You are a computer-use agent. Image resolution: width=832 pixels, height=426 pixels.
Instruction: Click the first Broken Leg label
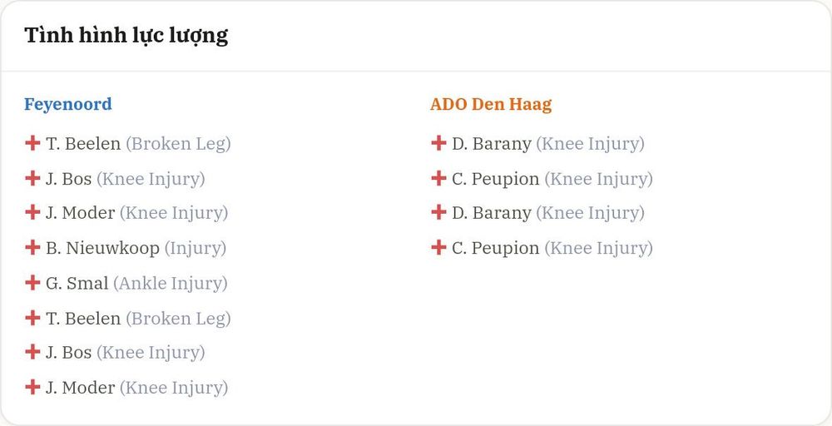(178, 144)
